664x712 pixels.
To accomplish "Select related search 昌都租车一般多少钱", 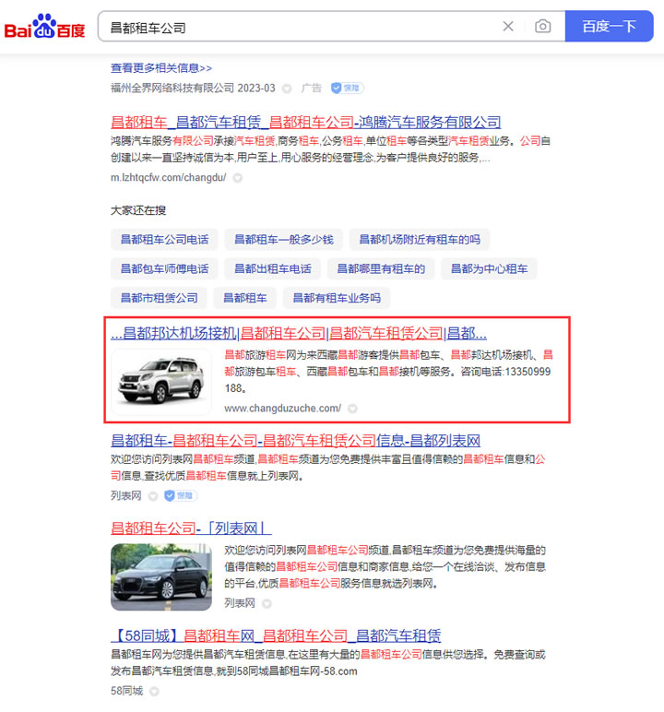I will point(284,240).
